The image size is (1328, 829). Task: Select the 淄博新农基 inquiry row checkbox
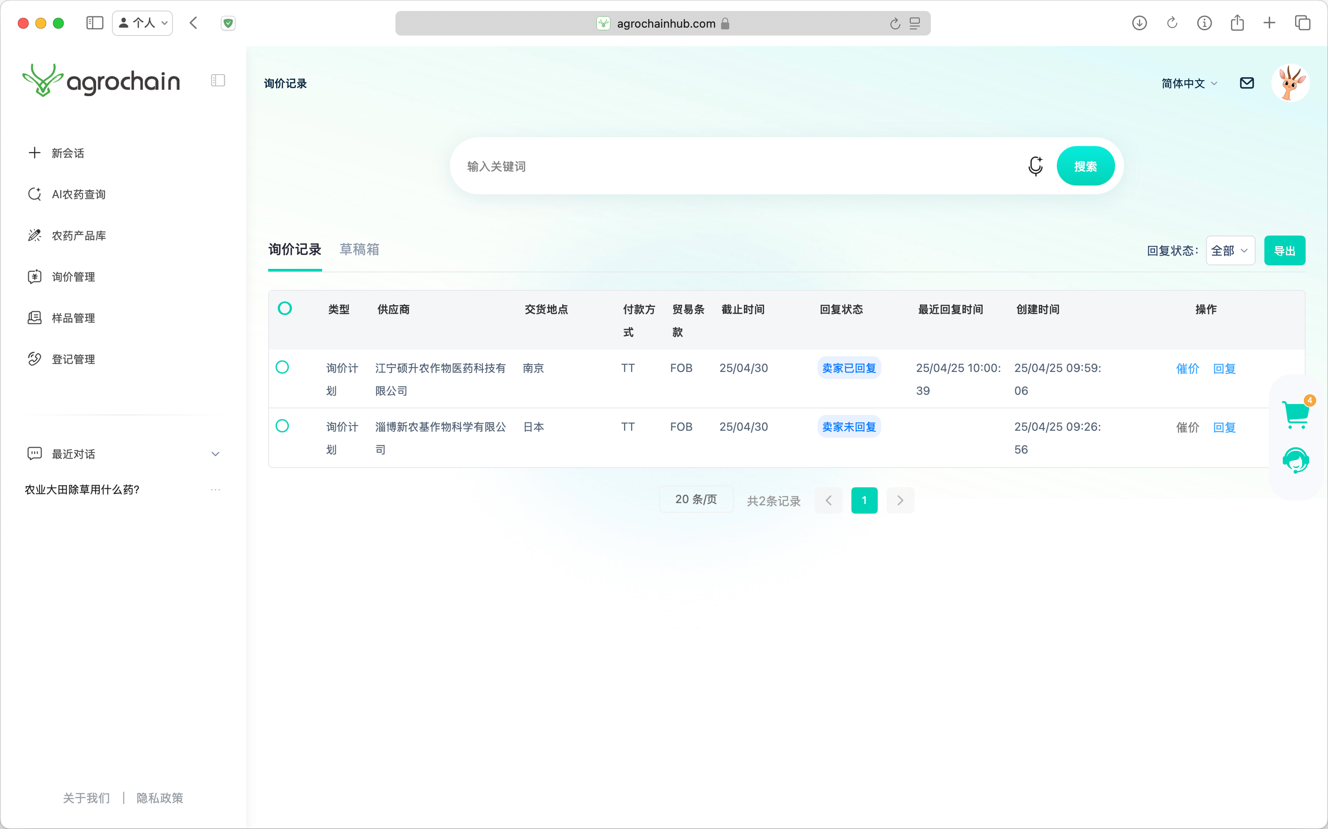pyautogui.click(x=282, y=425)
